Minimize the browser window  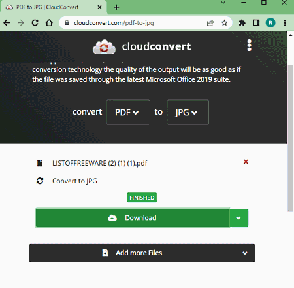pos(244,3)
